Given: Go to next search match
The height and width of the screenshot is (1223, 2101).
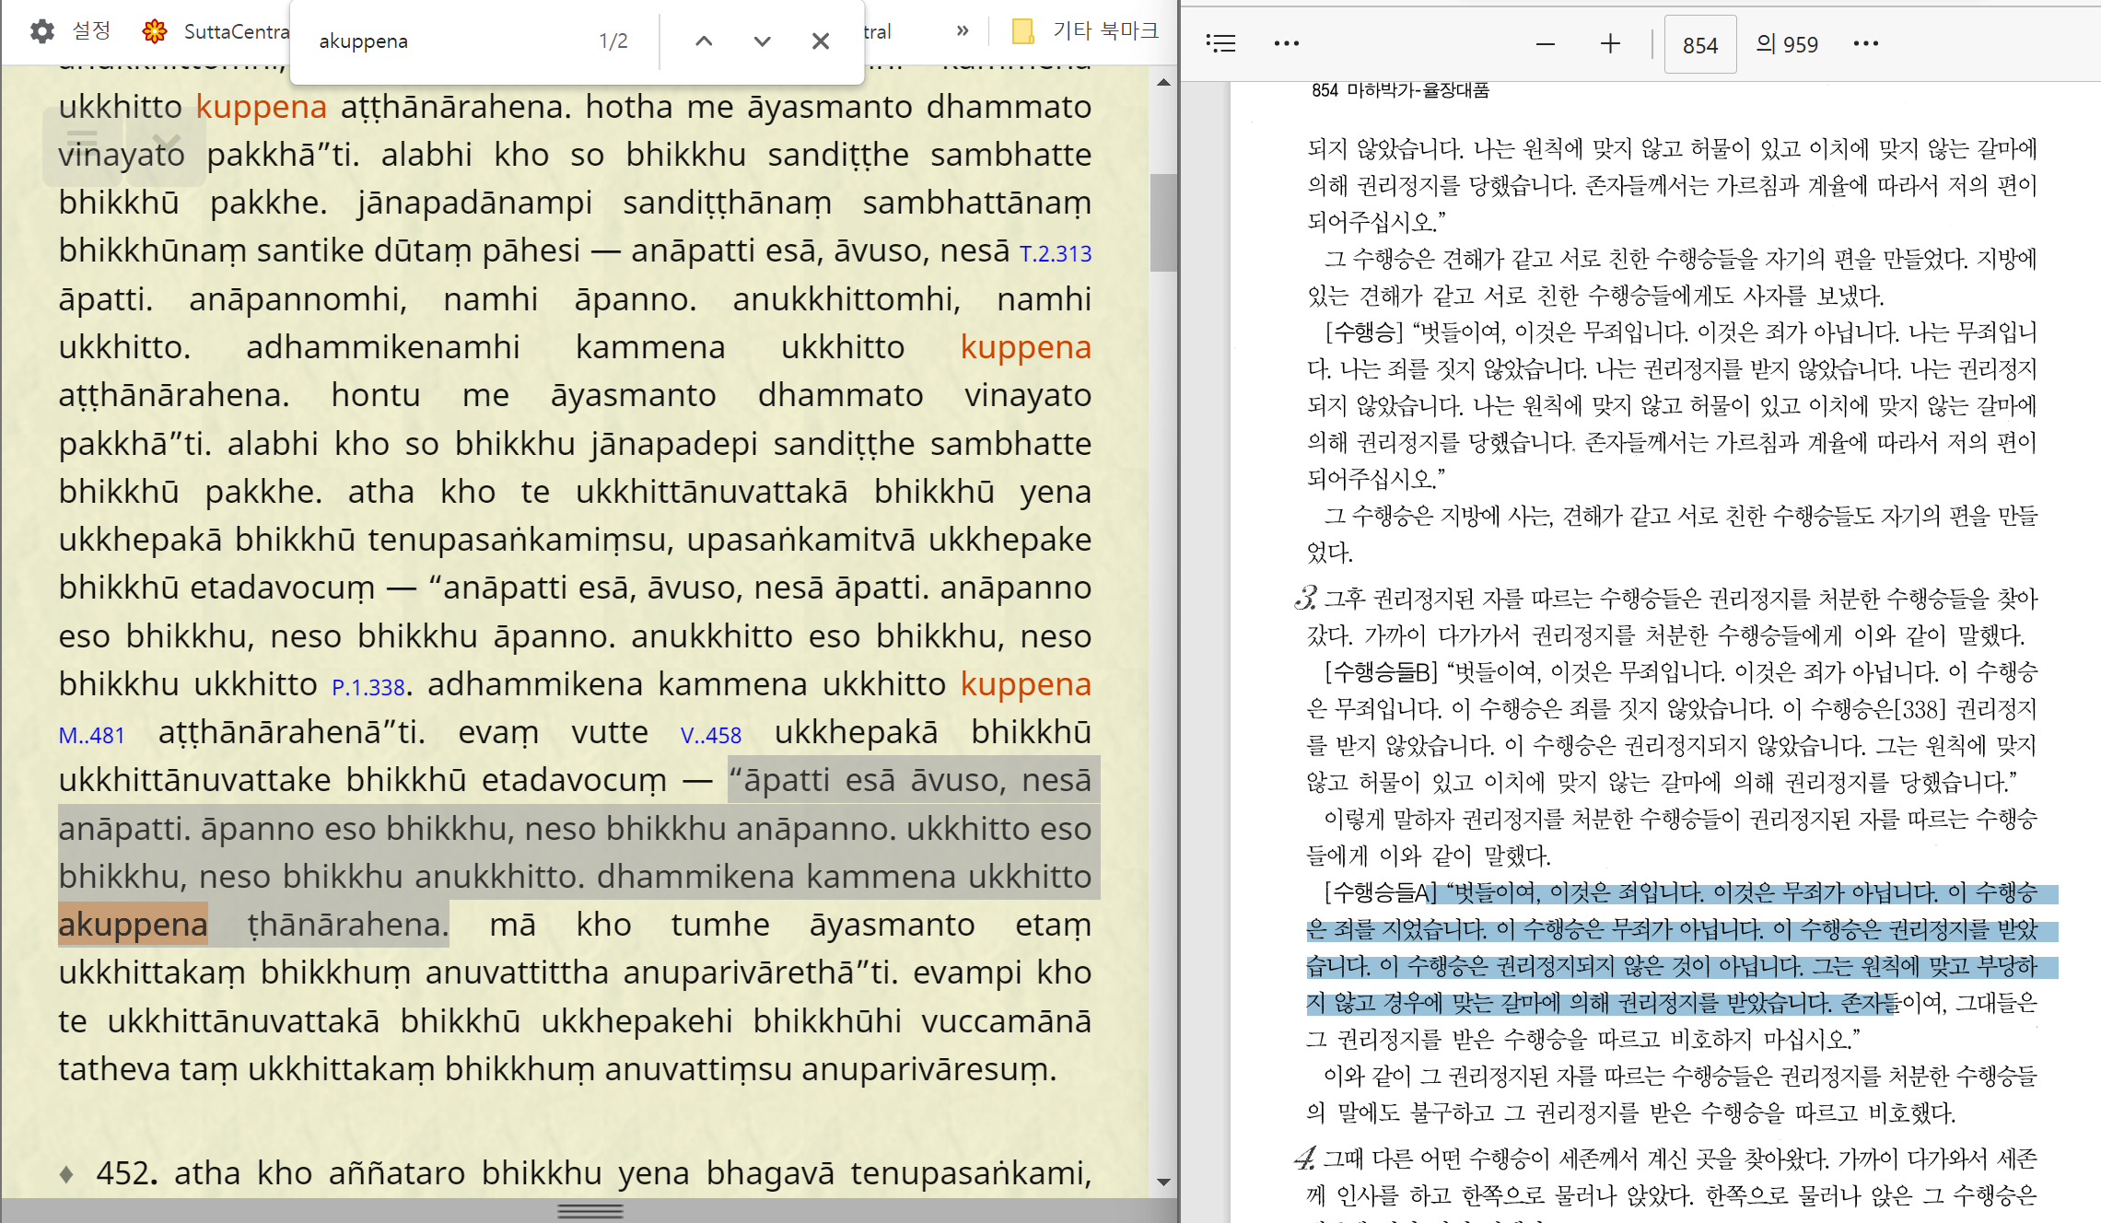Looking at the screenshot, I should 762,41.
